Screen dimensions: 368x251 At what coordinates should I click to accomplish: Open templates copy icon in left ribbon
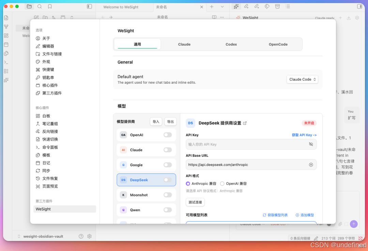[x=6, y=53]
